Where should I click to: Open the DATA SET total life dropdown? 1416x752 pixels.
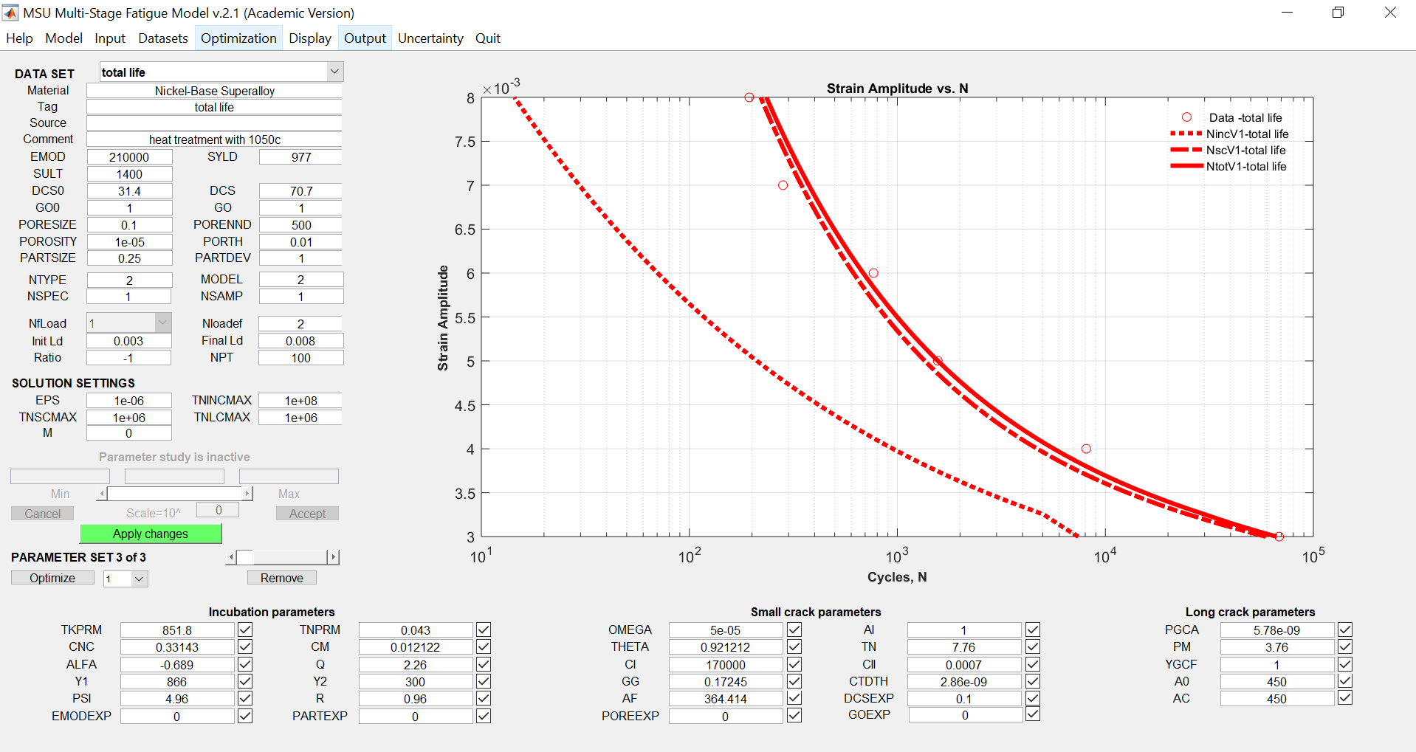coord(334,72)
